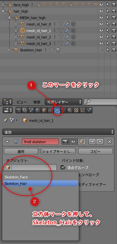Collapse the fmdl skeleton modifier panel
The width and height of the screenshot is (117, 244).
[7, 142]
